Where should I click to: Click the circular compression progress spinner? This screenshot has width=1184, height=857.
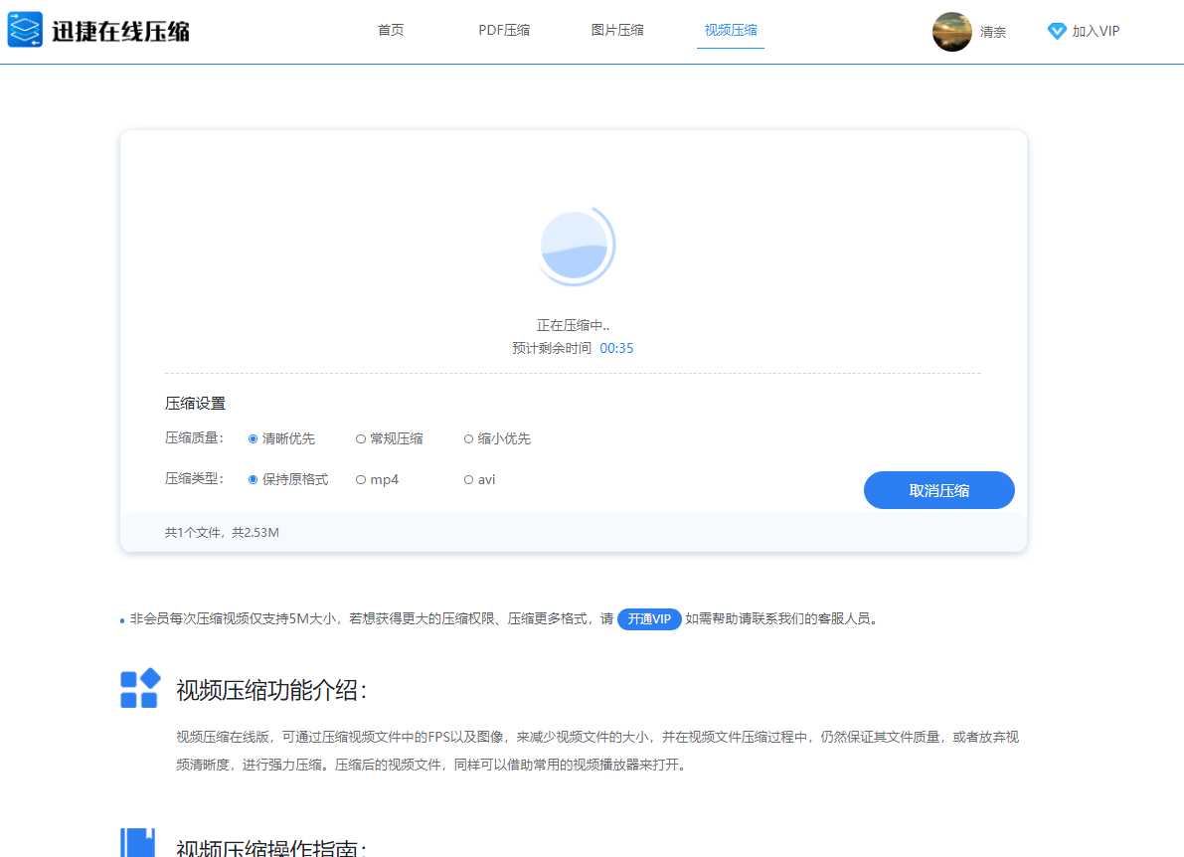pyautogui.click(x=576, y=245)
